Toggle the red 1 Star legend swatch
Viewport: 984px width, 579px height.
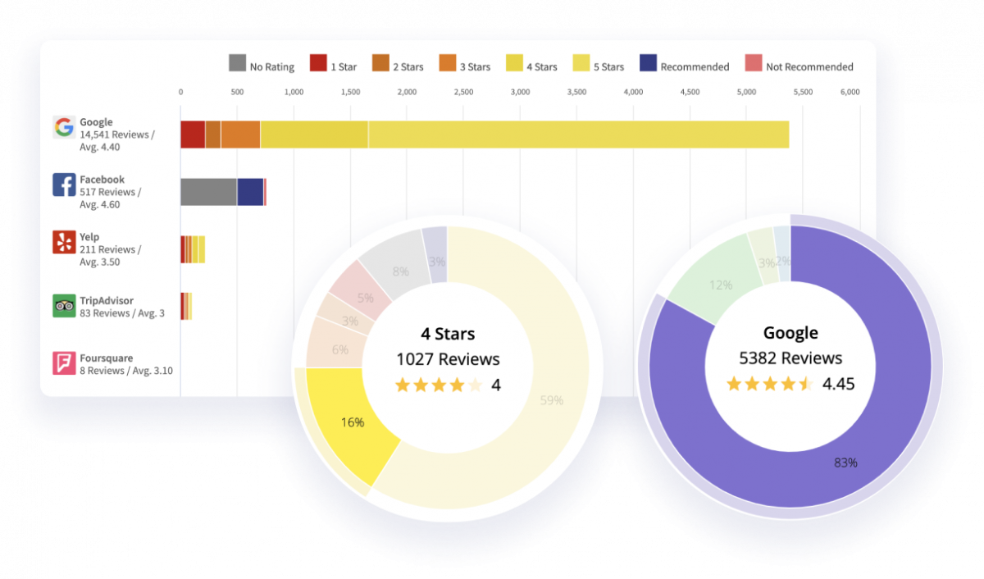click(318, 63)
